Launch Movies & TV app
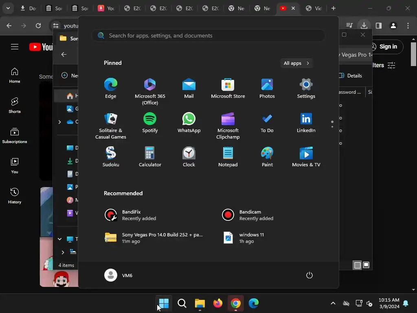Screen dimensions: 417x313 tap(306, 157)
